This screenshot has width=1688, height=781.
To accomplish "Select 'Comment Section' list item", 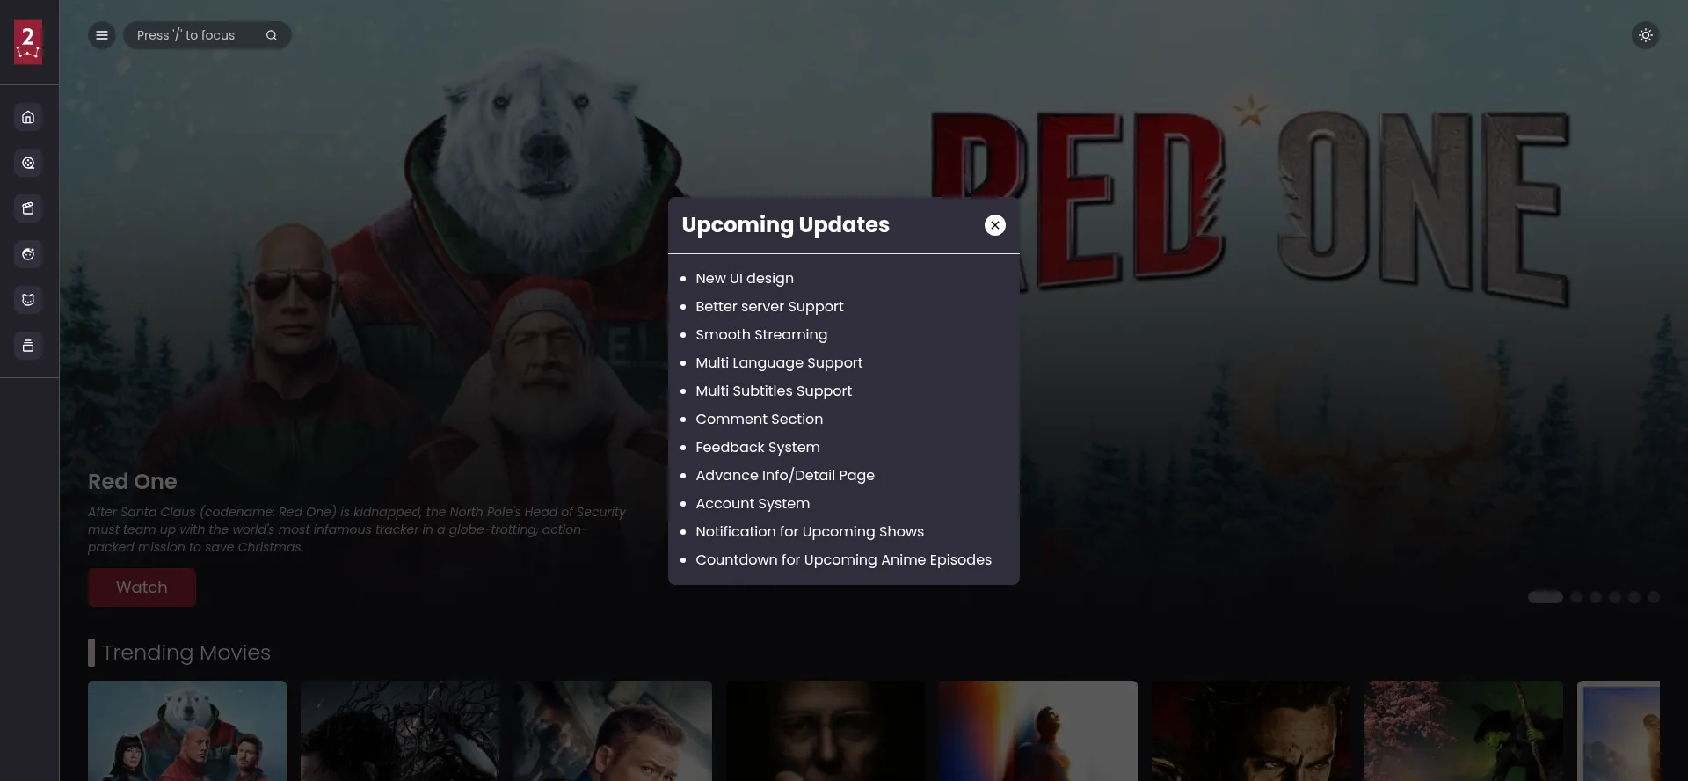I will coord(760,420).
